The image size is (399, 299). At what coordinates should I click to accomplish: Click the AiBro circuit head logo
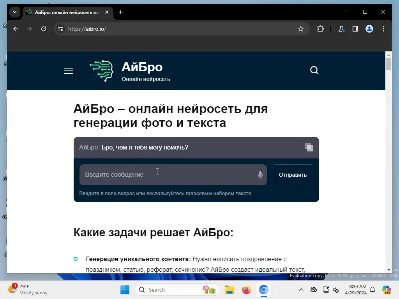101,71
